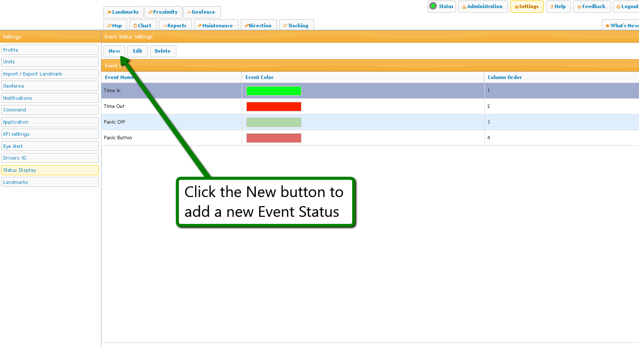Viewport: 639px width, 349px height.
Task: Open the Feedback form
Action: tap(591, 7)
